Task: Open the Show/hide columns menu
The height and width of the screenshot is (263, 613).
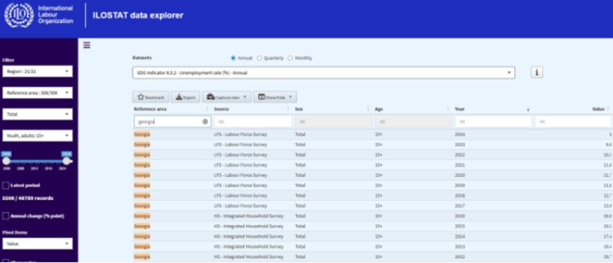Action: tap(275, 97)
